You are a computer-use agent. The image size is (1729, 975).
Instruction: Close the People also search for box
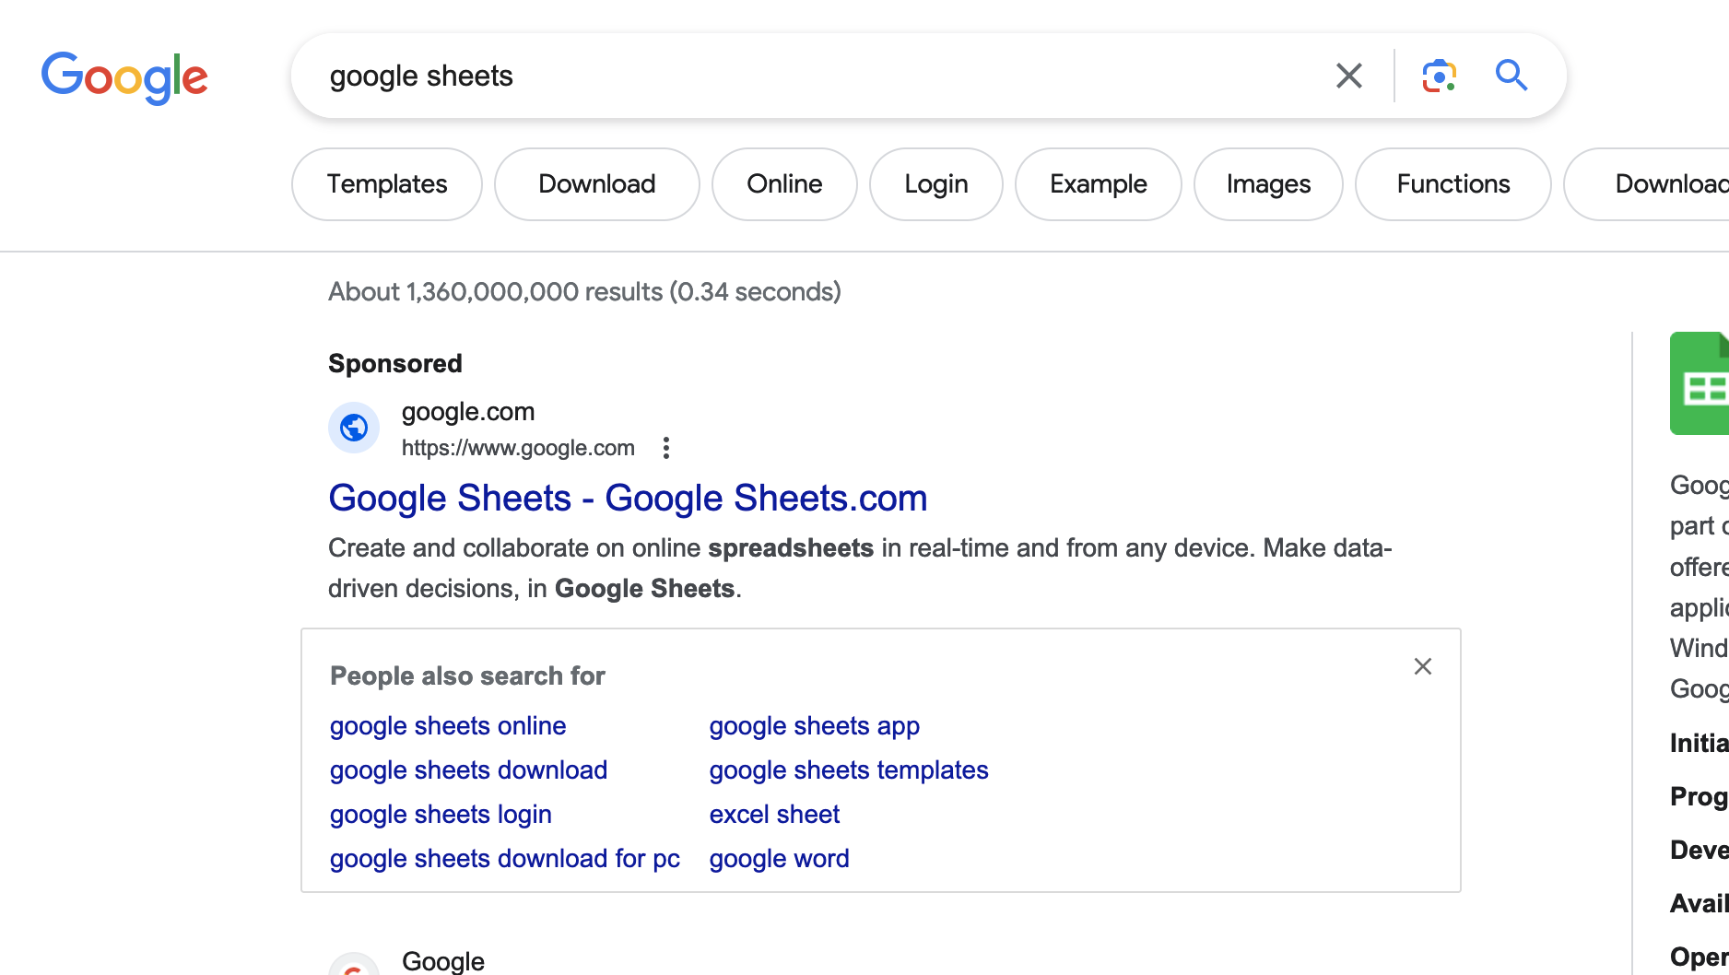point(1423,666)
